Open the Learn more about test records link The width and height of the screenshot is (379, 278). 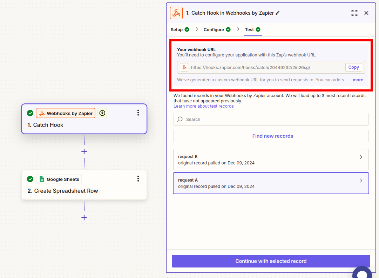click(x=203, y=106)
